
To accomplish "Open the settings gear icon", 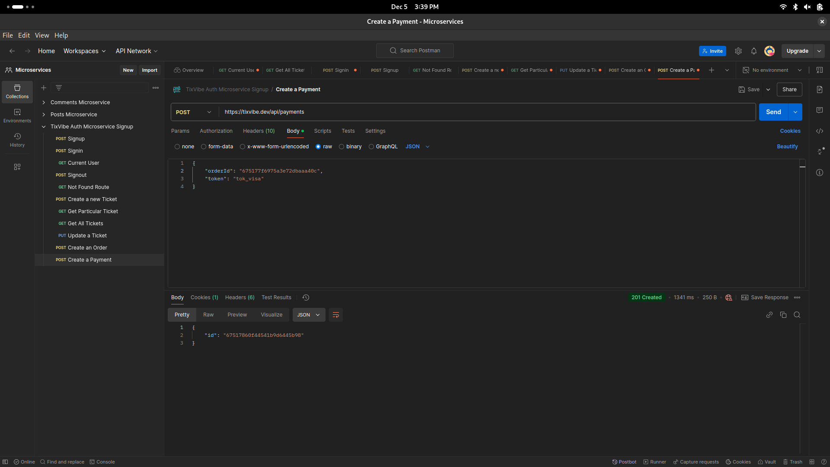I will [738, 51].
